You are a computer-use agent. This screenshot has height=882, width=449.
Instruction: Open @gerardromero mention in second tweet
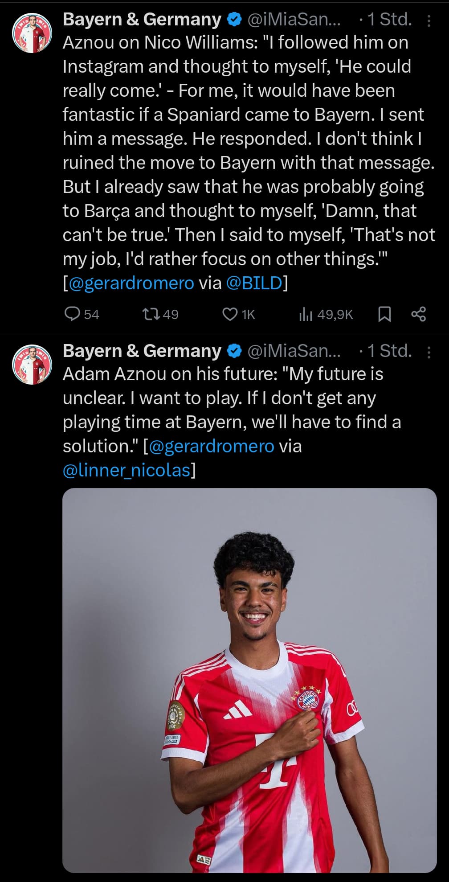pyautogui.click(x=212, y=446)
